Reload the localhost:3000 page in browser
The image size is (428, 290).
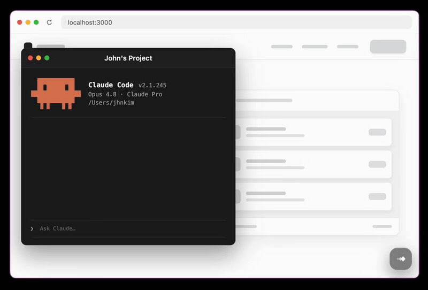(x=49, y=22)
